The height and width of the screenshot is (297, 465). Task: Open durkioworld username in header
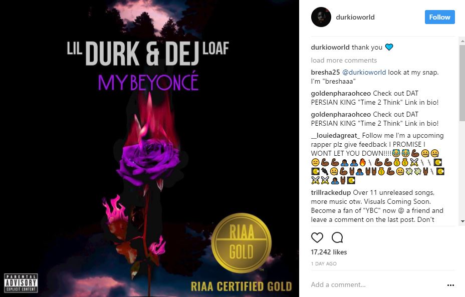pyautogui.click(x=355, y=17)
